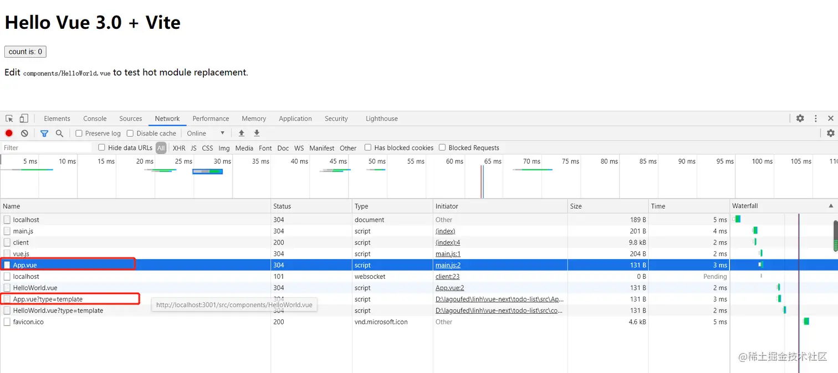Switch to the Console tab

tap(95, 118)
